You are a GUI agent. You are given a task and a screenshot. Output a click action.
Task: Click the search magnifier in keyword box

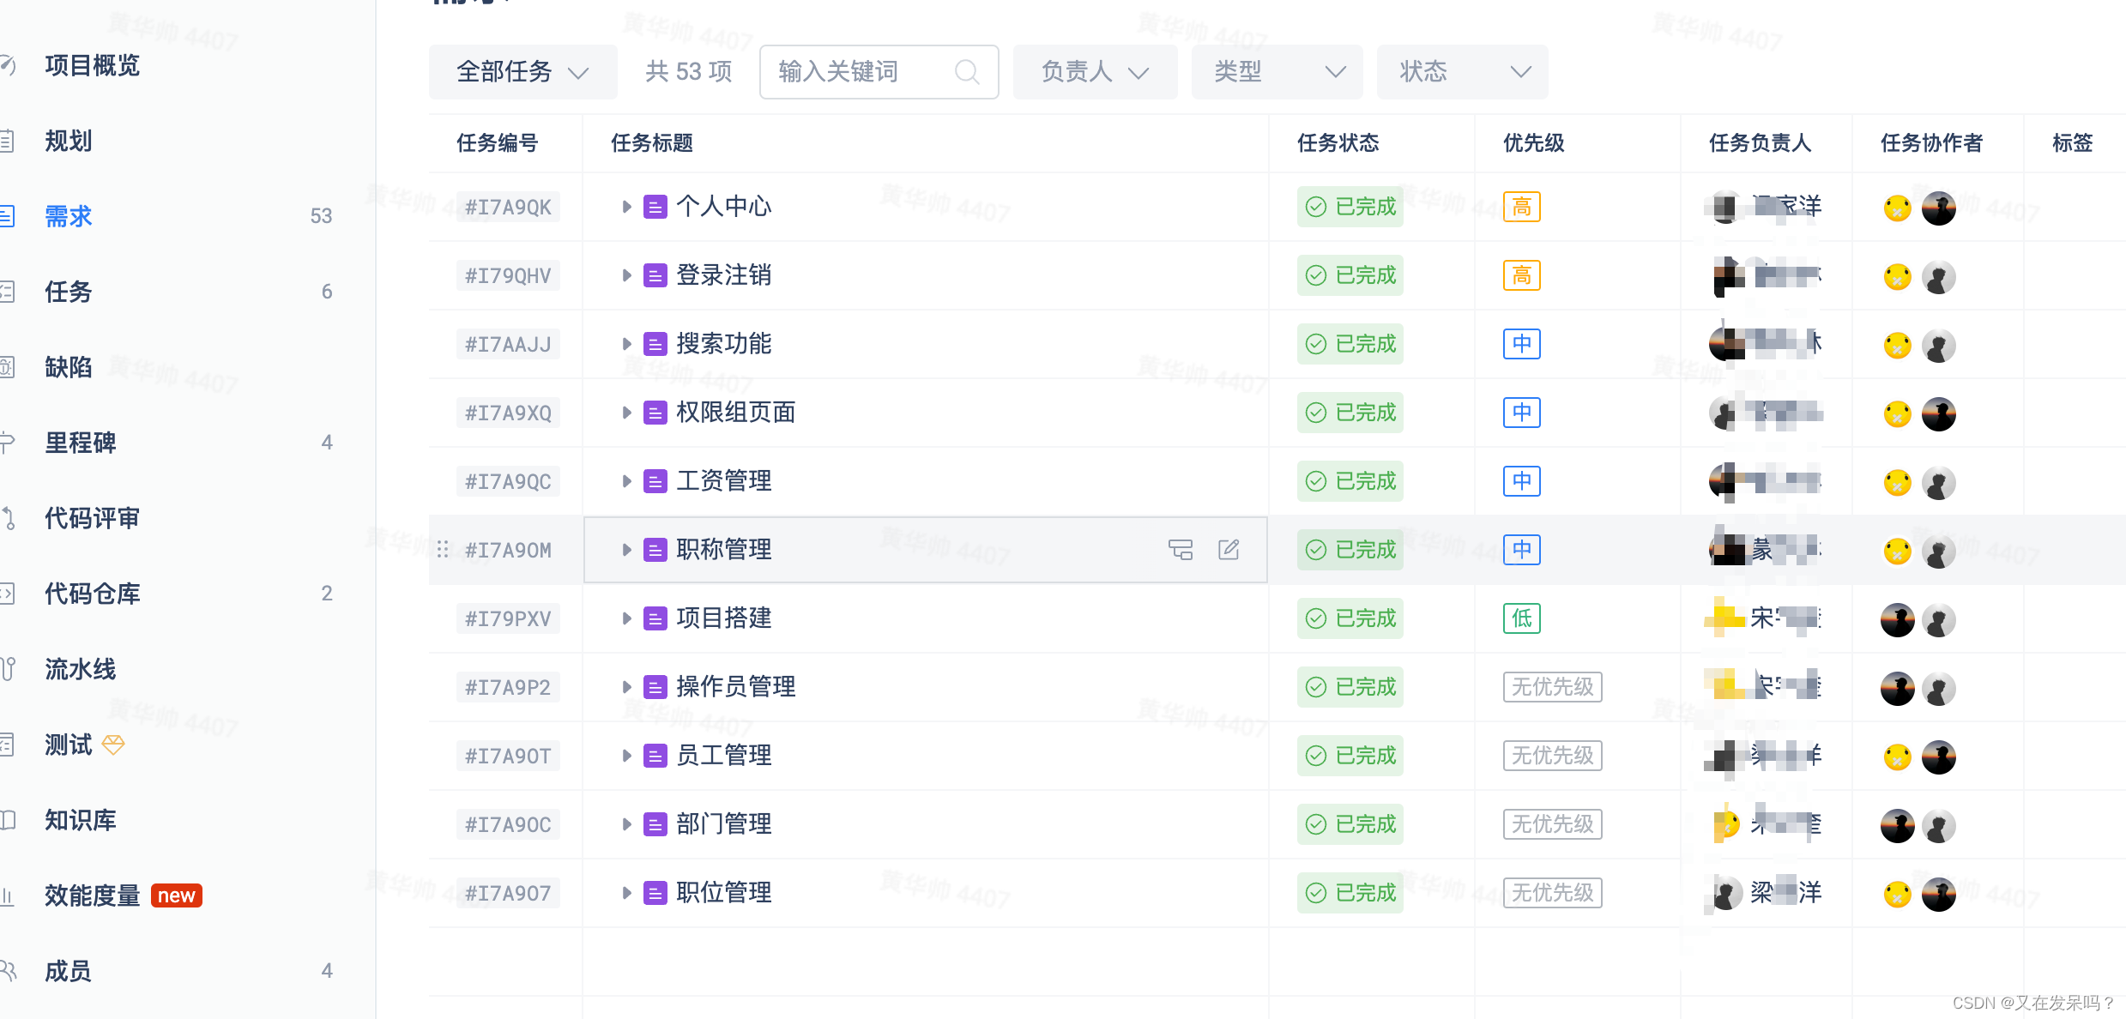coord(967,72)
